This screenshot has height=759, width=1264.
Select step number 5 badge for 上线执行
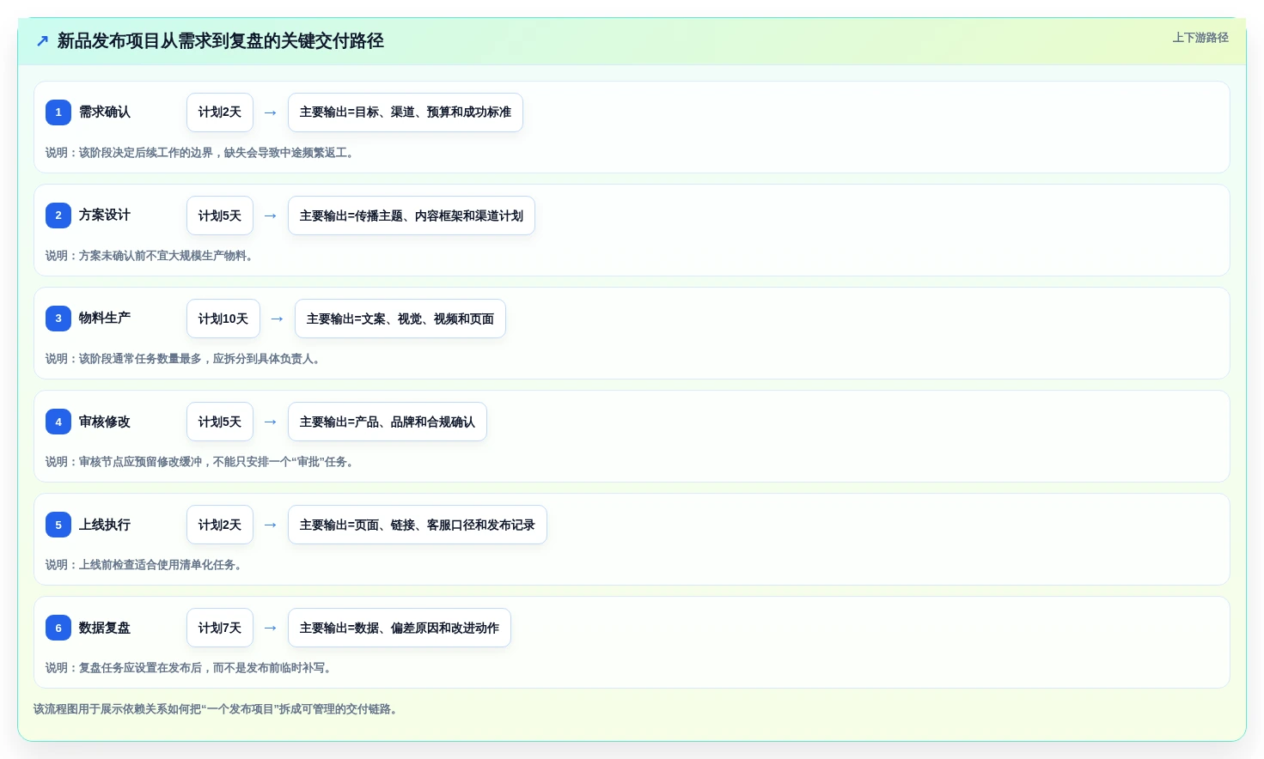pos(58,525)
